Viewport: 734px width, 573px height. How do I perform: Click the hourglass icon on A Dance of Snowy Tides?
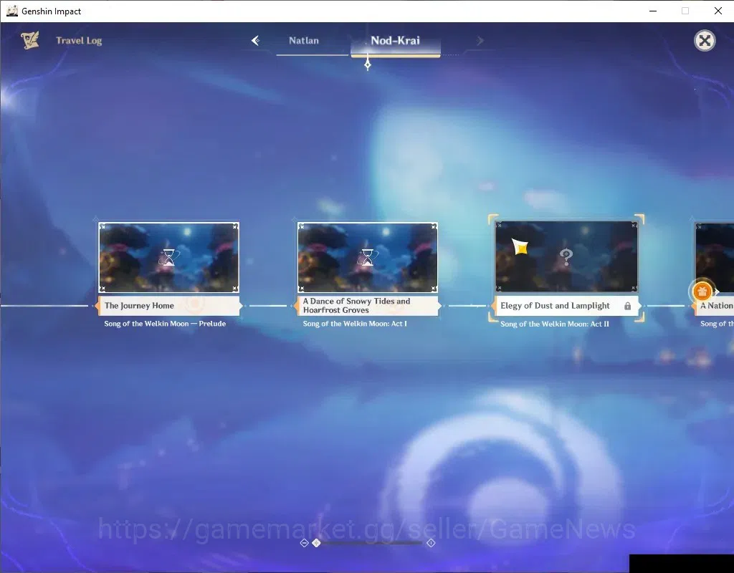(x=368, y=257)
